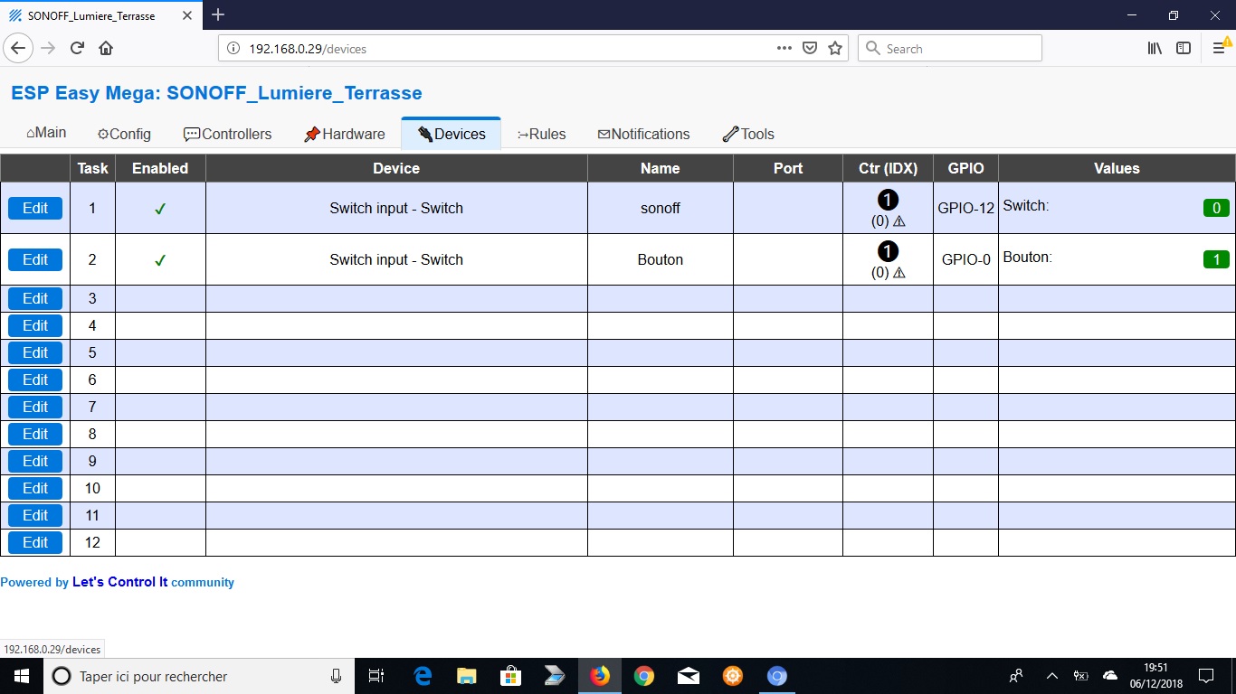
Task: Open the taskbar clock showing 19:51
Action: (1155, 676)
